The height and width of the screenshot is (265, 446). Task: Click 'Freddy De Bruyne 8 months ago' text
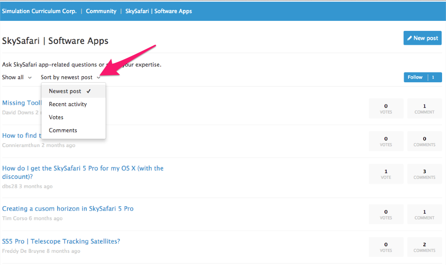coord(41,251)
